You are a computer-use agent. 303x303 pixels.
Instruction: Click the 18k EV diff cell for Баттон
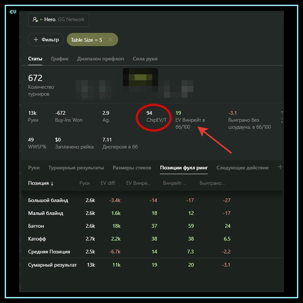point(116,226)
